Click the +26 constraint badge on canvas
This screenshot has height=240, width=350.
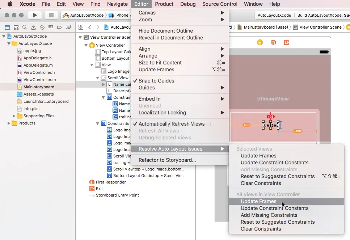[270, 117]
